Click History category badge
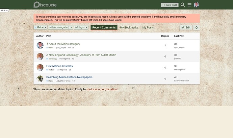Viewport: 233px width, 138px height. pyautogui.click(x=50, y=70)
